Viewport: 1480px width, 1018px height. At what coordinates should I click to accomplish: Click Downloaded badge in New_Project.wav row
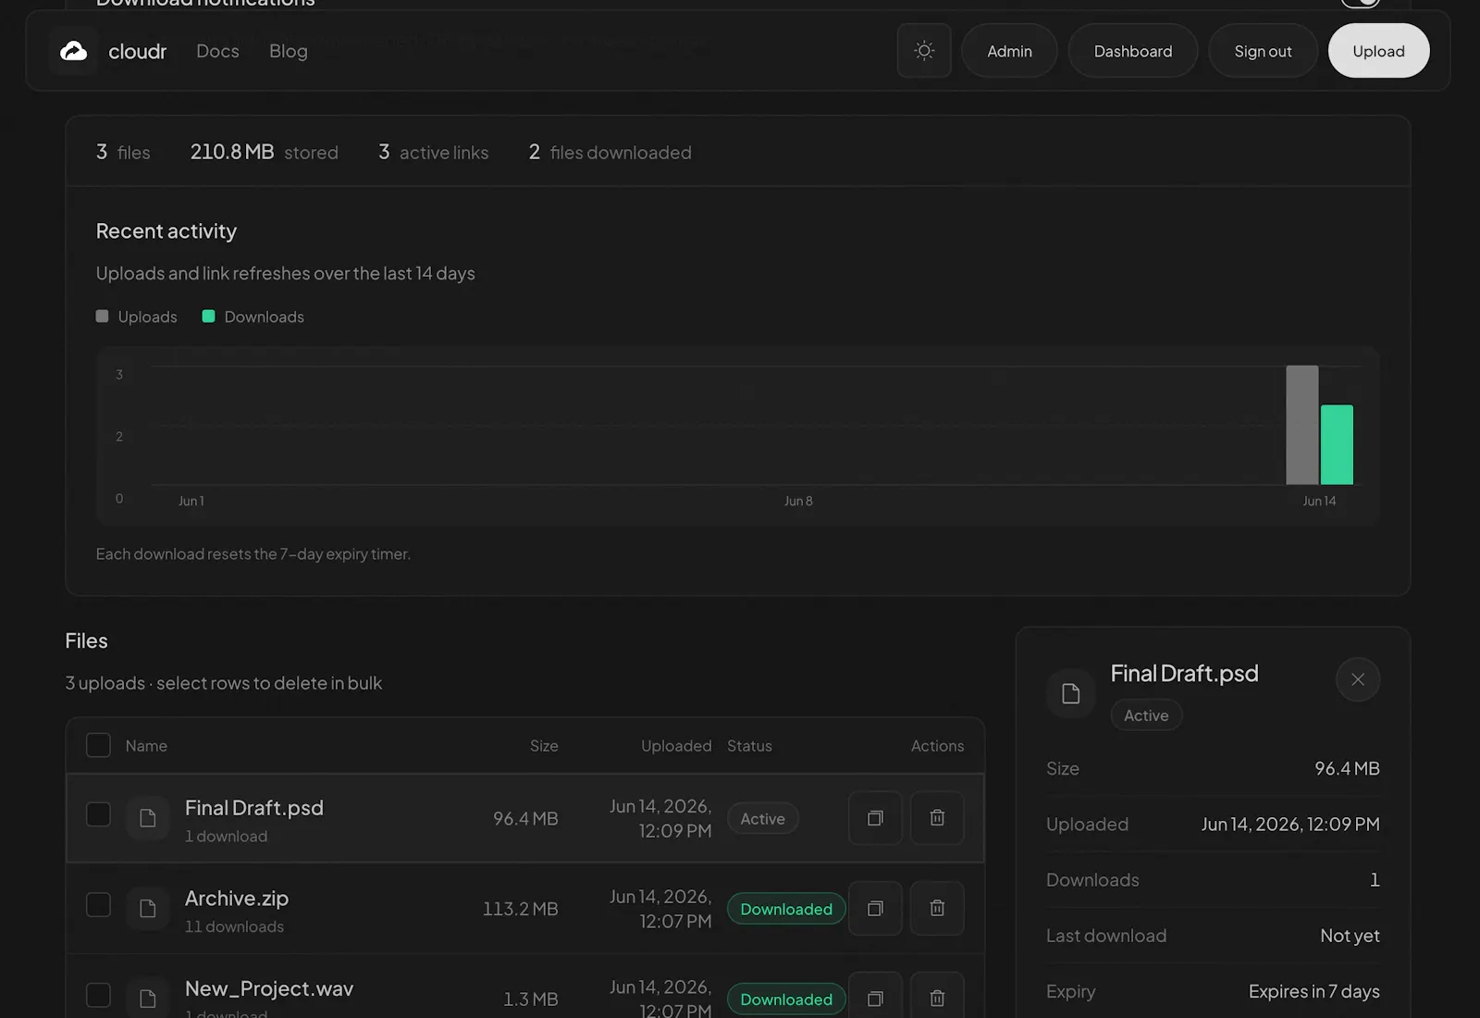point(786,999)
